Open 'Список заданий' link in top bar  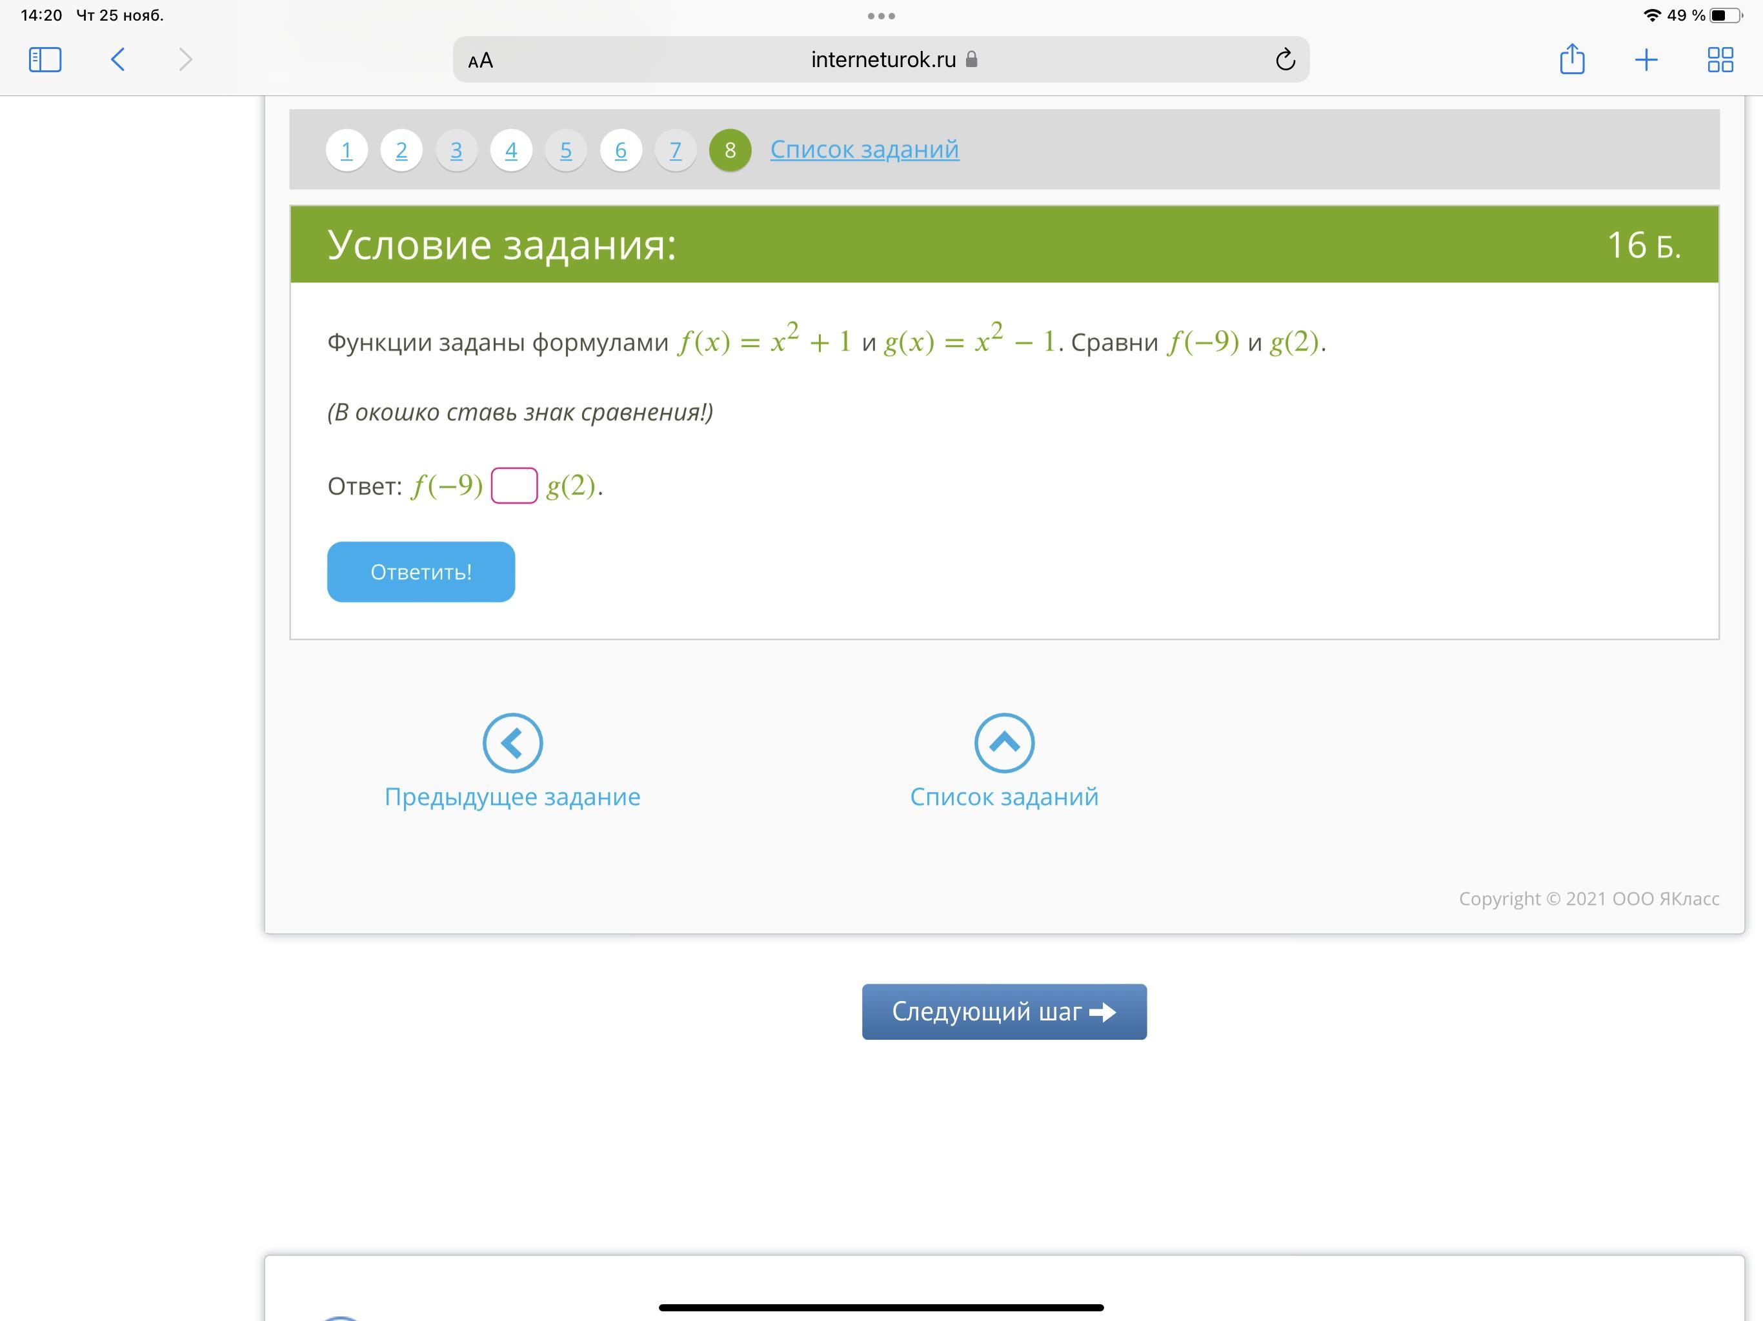(864, 149)
